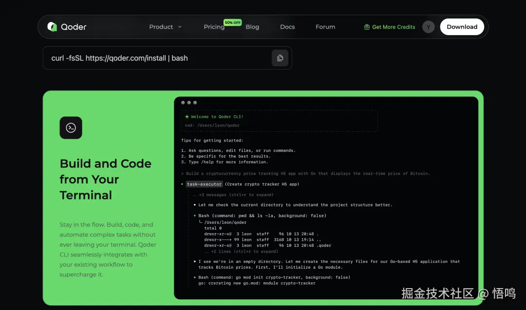Click the terminal prompt icon tile
Viewport: 526px width, 310px height.
pos(71,128)
